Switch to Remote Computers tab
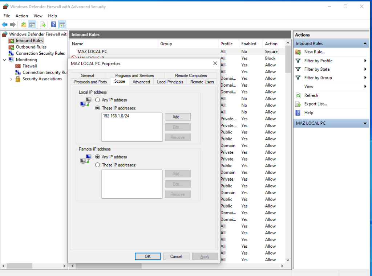 (191, 75)
